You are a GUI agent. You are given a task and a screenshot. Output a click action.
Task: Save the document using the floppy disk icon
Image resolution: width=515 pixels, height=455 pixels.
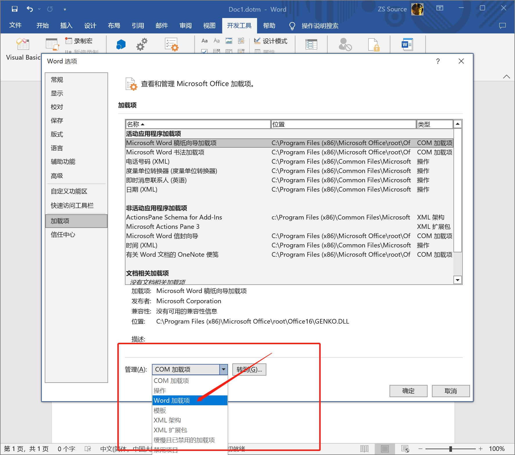click(15, 9)
